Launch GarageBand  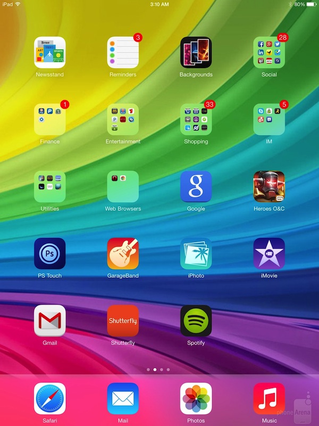123,254
